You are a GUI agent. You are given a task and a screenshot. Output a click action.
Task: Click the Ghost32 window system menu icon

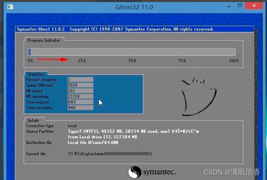(x=10, y=7)
